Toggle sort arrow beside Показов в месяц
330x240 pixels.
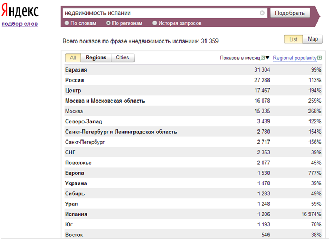coord(267,58)
